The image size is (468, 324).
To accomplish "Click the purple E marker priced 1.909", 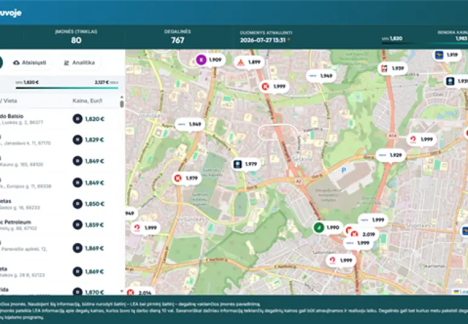I will 210,60.
